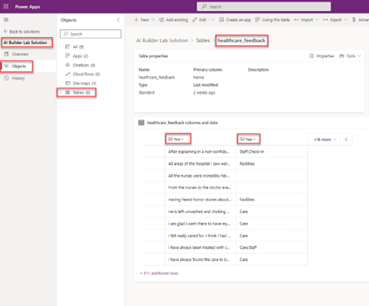Open table Properties
The height and width of the screenshot is (306, 369).
coord(322,56)
